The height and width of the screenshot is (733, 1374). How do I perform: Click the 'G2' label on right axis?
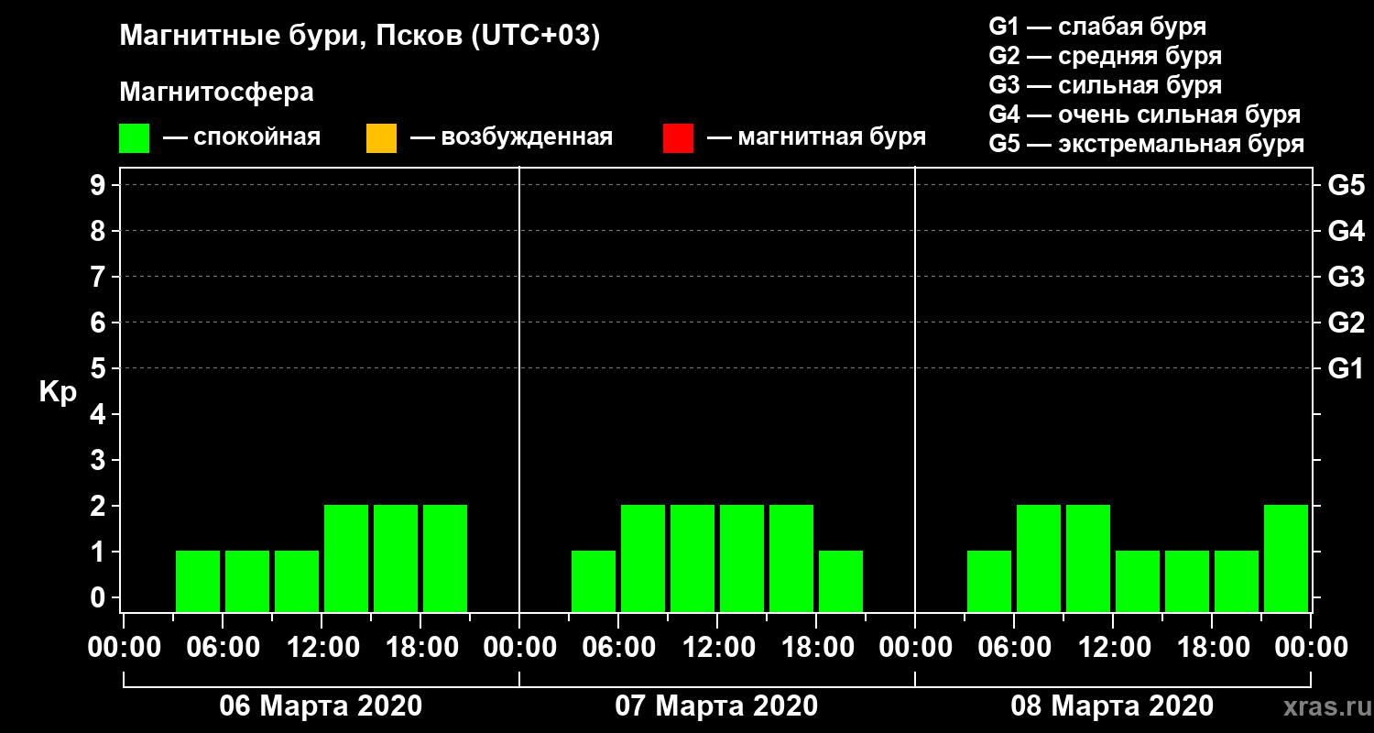tap(1347, 323)
